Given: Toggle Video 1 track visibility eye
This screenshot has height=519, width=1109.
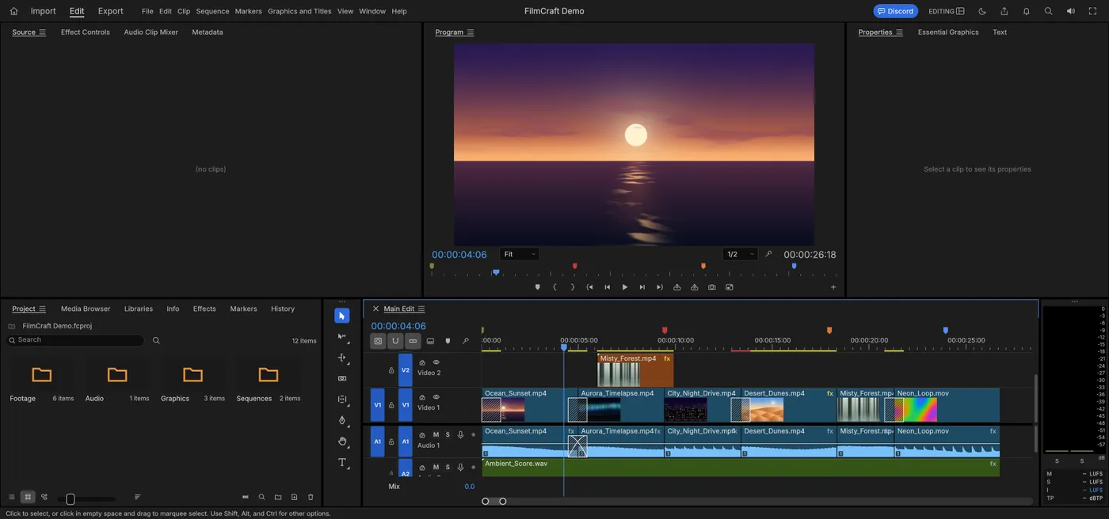Looking at the screenshot, I should [436, 397].
